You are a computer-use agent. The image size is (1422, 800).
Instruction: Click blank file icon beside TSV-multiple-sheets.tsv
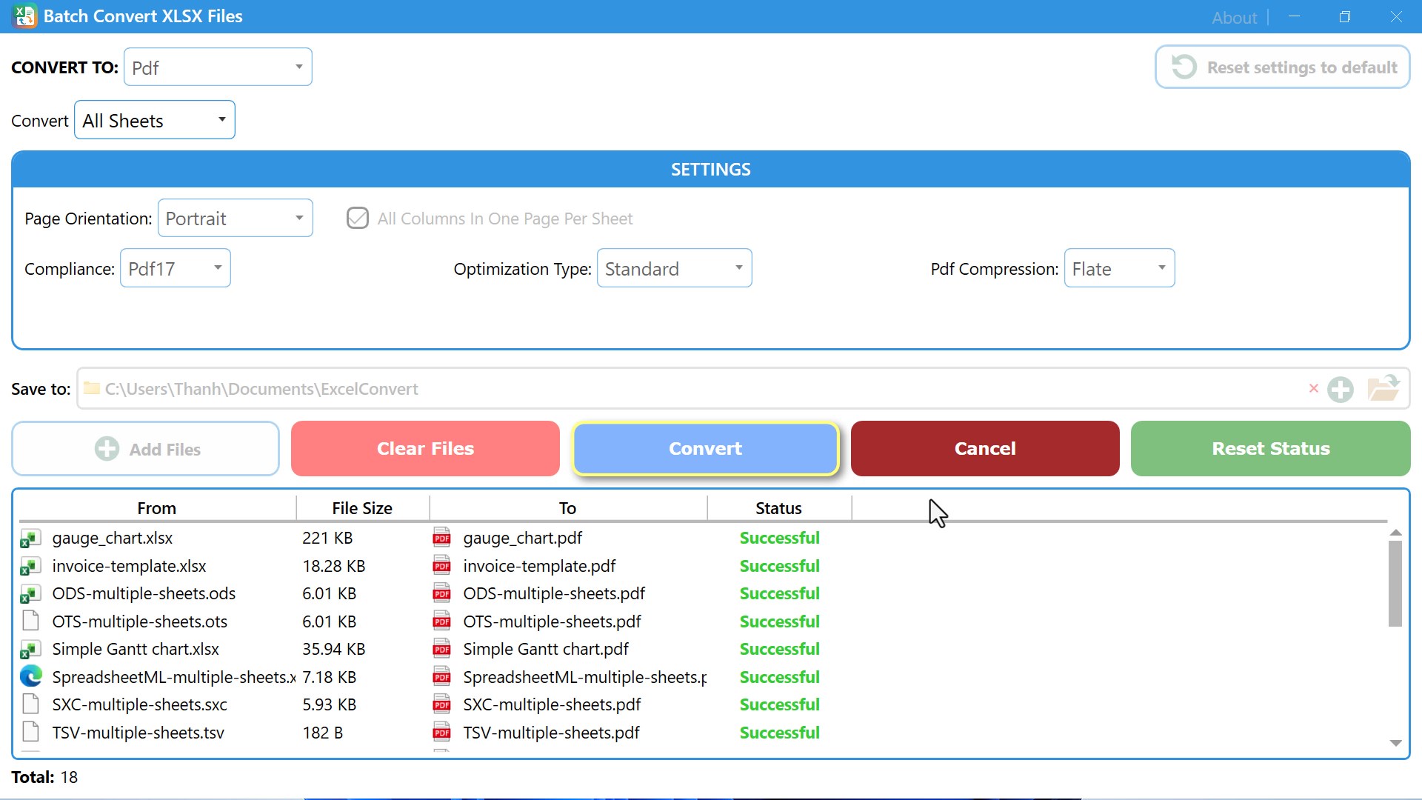[x=30, y=732]
